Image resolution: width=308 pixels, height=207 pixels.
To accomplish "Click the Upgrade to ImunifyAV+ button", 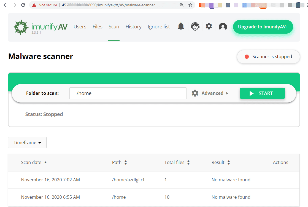I will (x=263, y=27).
